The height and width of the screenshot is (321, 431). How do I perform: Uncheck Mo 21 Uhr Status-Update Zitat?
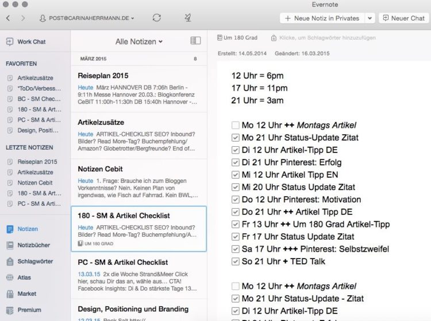click(x=235, y=138)
